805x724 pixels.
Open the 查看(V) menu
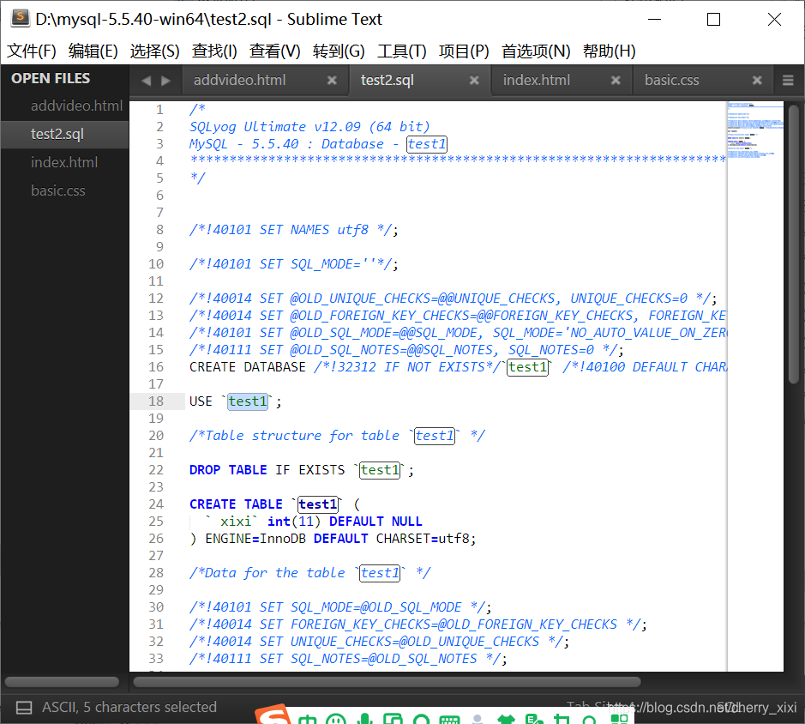click(274, 51)
